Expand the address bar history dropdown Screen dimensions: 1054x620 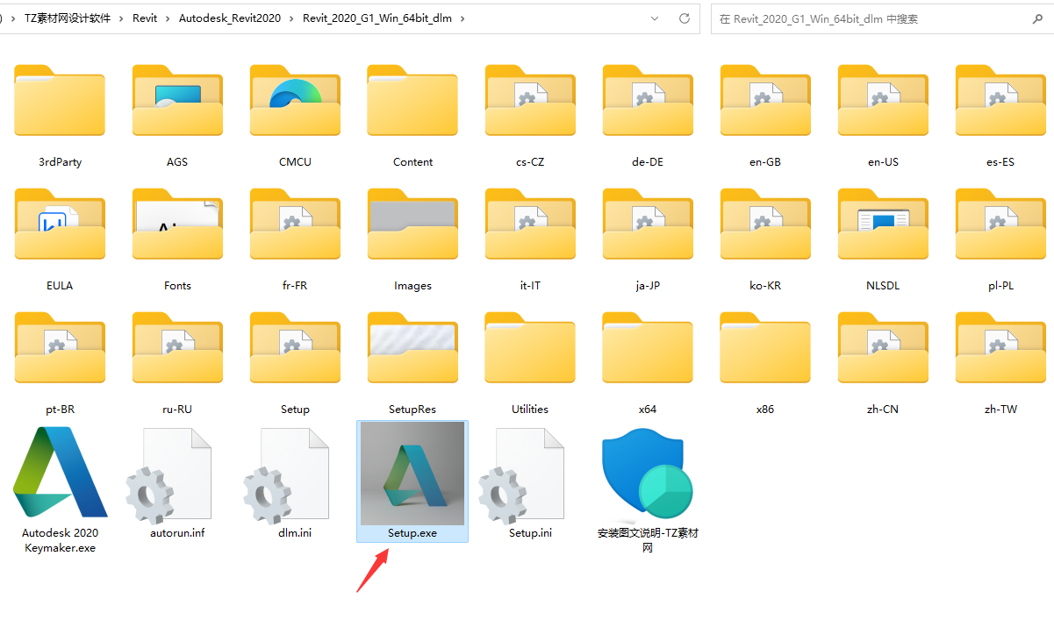pyautogui.click(x=655, y=18)
